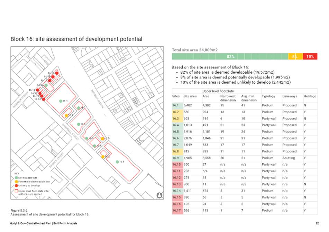Click the 'Patrick Street' street label
Screen dimensions: 329x232
click(x=56, y=160)
